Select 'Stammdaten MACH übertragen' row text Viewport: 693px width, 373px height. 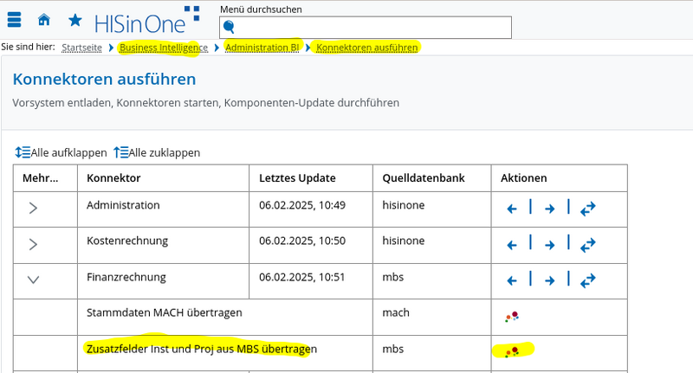pyautogui.click(x=165, y=312)
